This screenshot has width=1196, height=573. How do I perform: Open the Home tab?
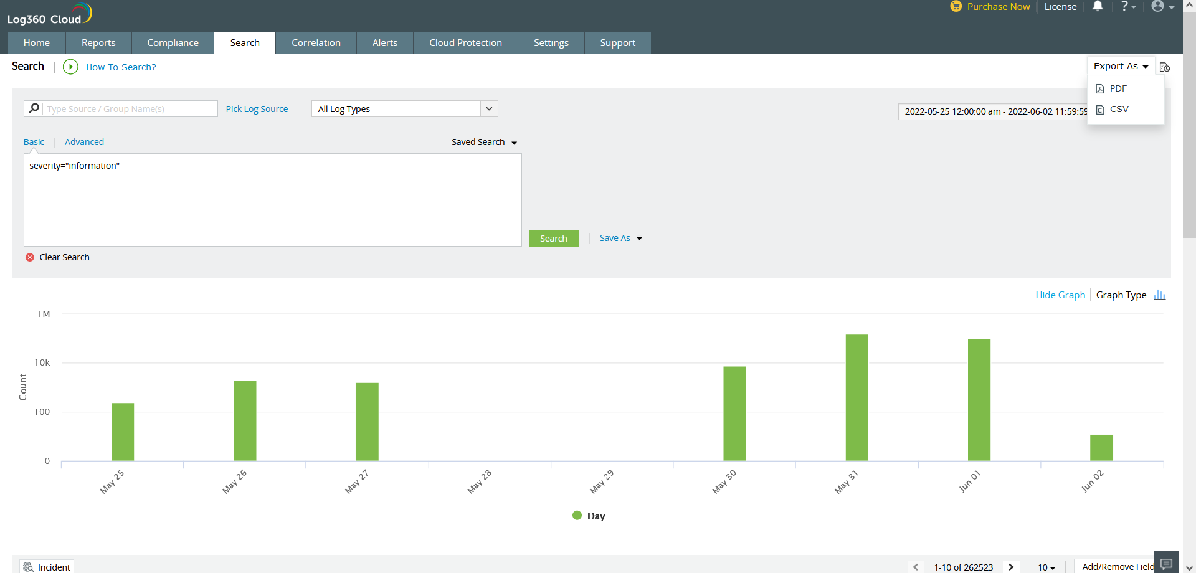coord(37,42)
